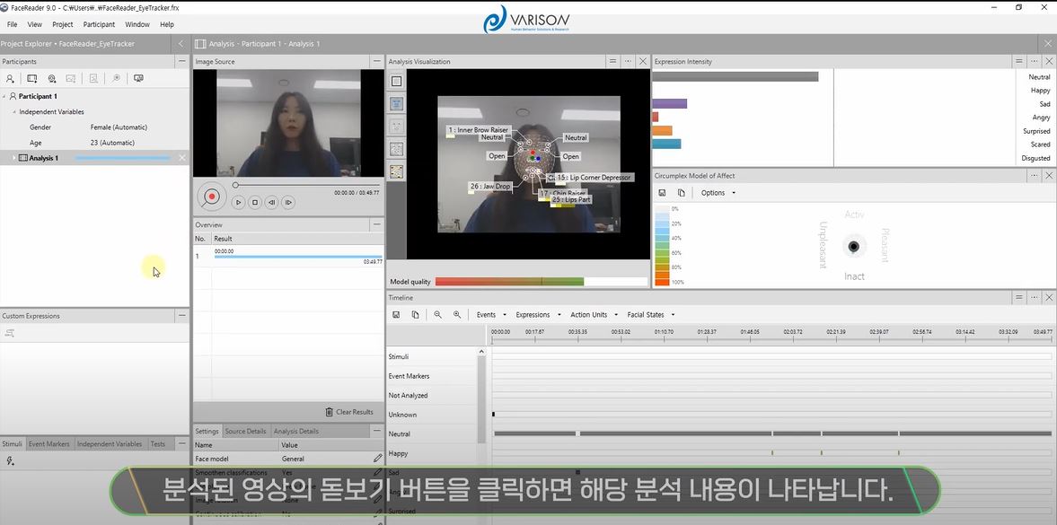
Task: Click the video position slider handle in Image Source
Action: tap(235, 185)
